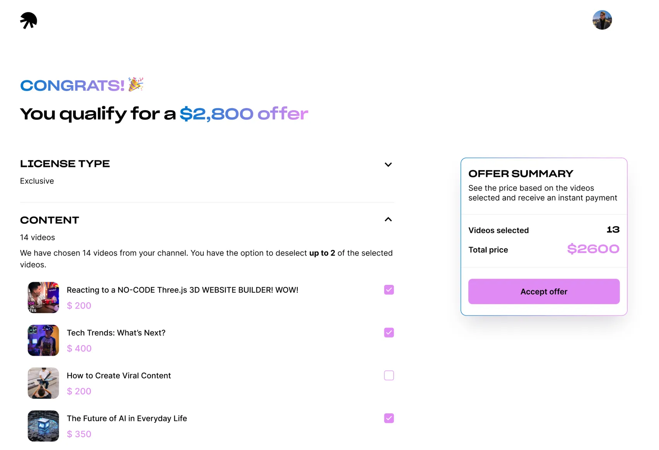Check the How to Create Viral Content box
The width and height of the screenshot is (659, 450).
[389, 375]
